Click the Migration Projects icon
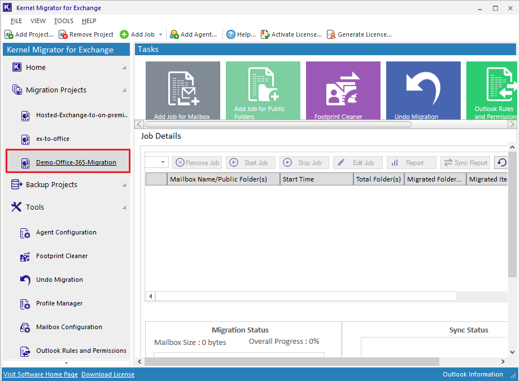520x381 pixels. click(17, 90)
